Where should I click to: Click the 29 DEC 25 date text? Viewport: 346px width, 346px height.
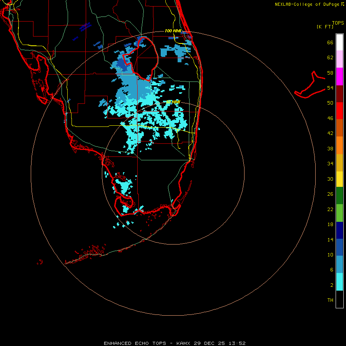(x=209, y=343)
